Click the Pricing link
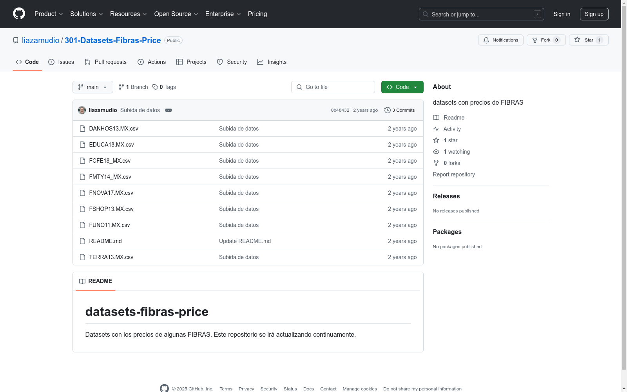 coord(257,14)
